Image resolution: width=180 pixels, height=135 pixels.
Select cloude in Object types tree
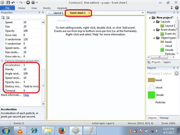(167, 50)
